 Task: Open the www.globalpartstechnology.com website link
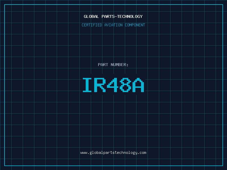pyautogui.click(x=113, y=153)
